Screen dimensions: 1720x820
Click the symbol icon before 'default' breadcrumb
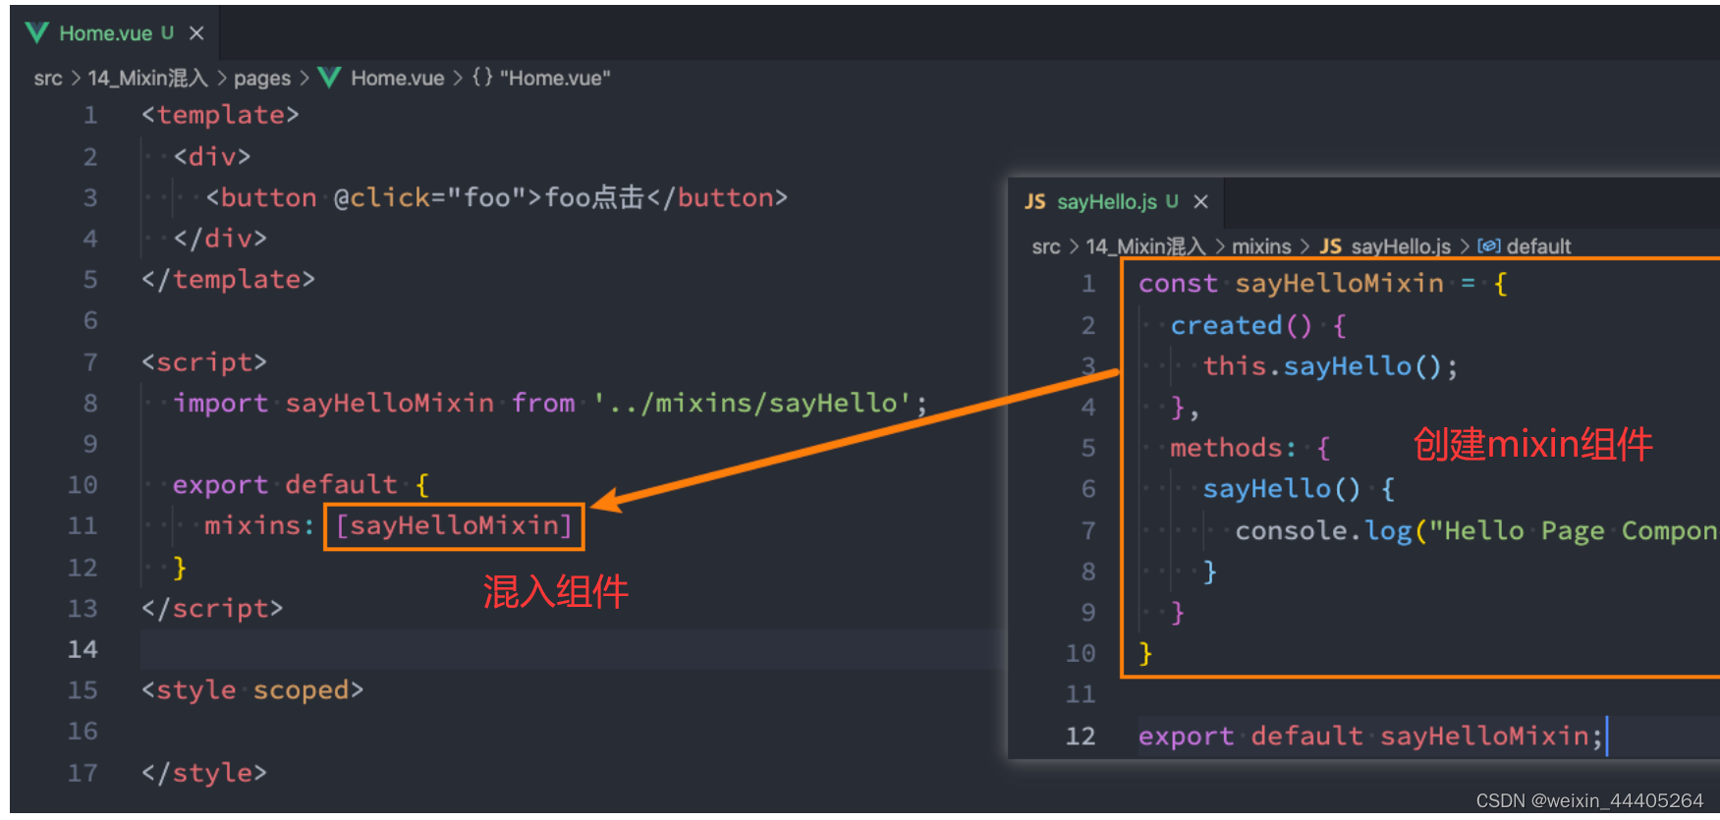click(x=1488, y=246)
